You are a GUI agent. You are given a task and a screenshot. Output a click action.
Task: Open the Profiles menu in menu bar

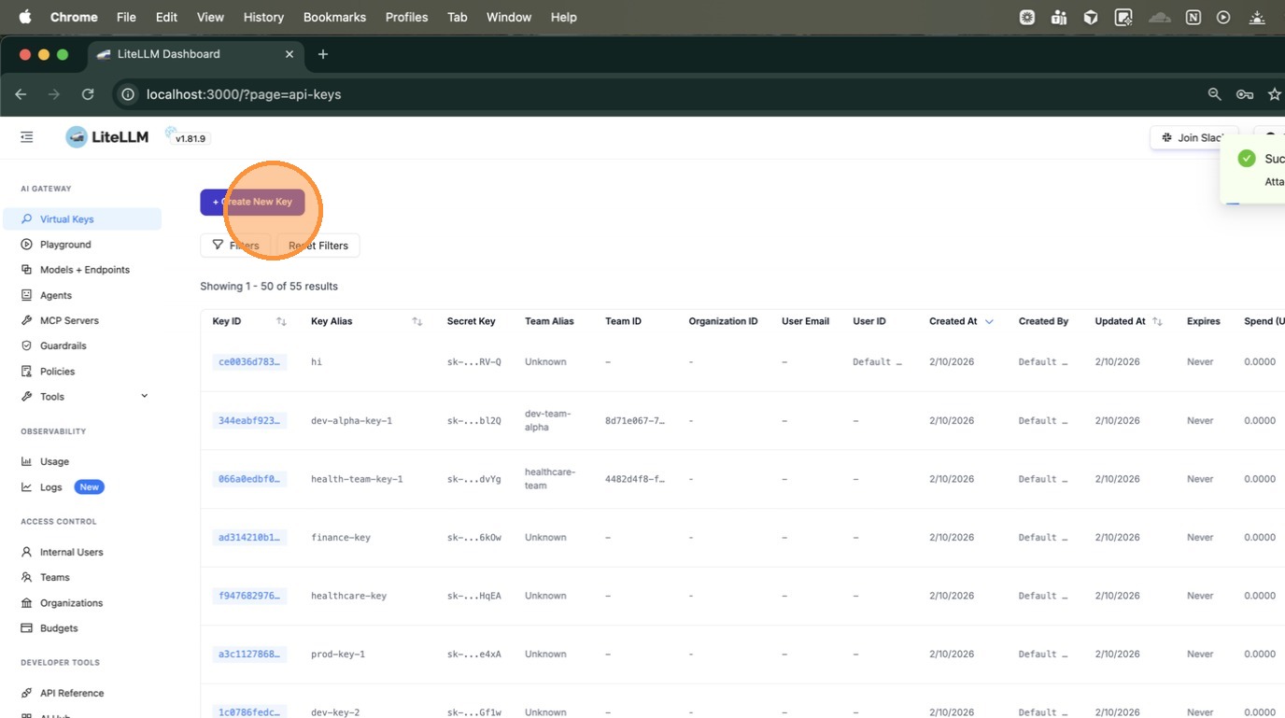click(x=407, y=17)
